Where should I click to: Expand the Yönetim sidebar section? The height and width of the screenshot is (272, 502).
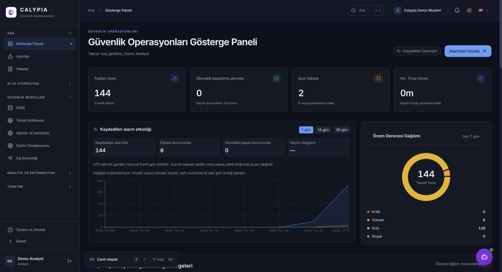point(40,186)
